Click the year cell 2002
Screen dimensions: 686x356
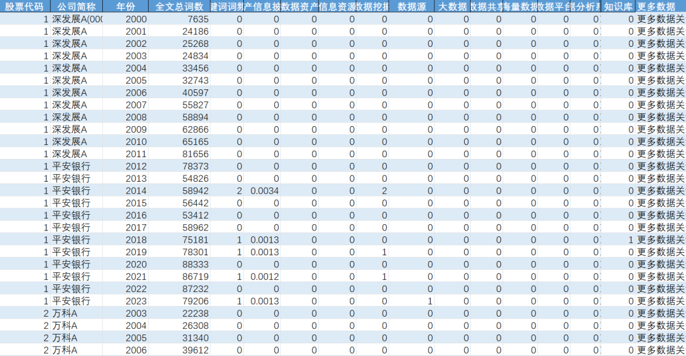[x=126, y=44]
